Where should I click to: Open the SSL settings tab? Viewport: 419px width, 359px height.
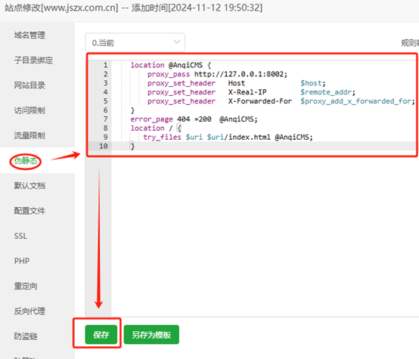click(x=20, y=236)
